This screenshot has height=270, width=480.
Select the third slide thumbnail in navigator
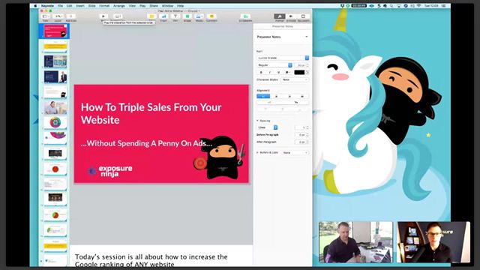point(55,61)
